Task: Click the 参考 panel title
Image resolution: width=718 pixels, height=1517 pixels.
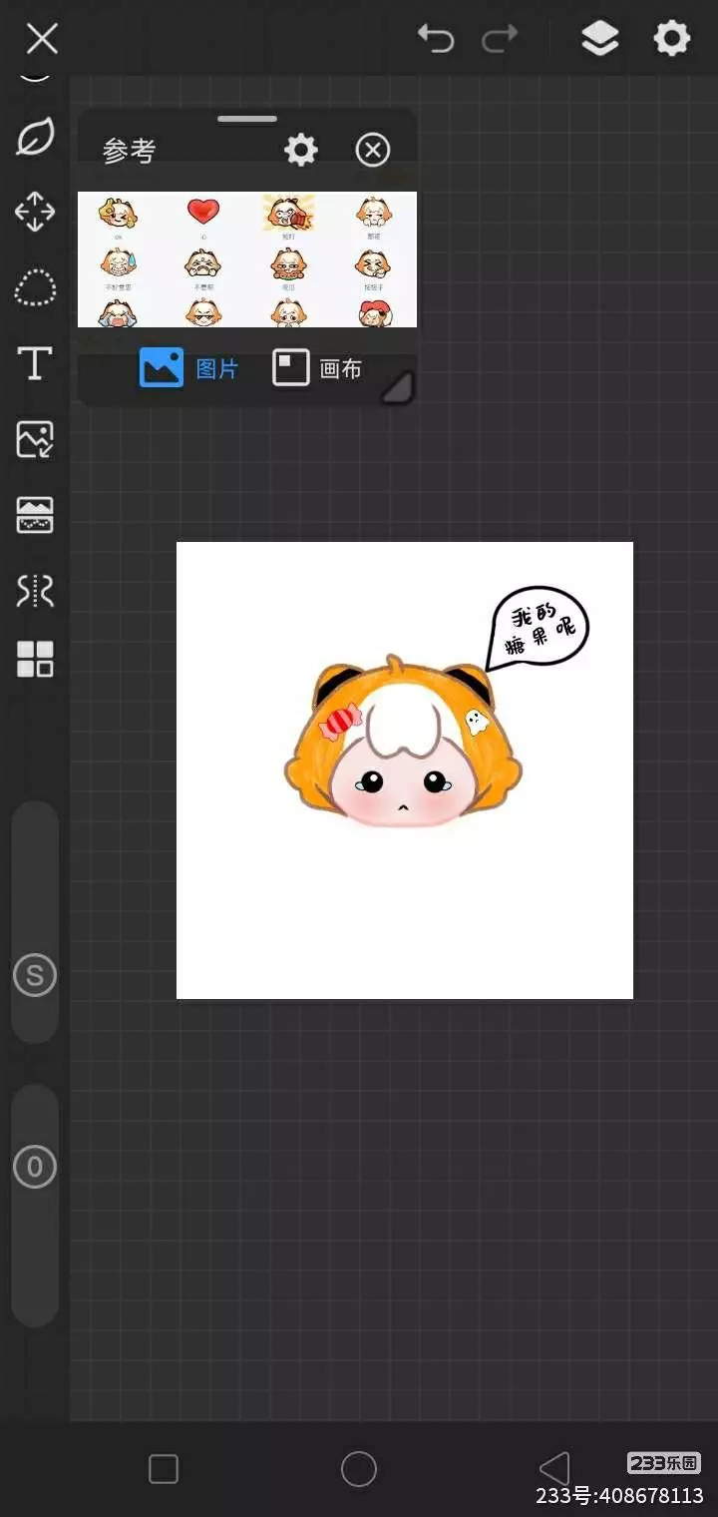Action: (x=130, y=151)
